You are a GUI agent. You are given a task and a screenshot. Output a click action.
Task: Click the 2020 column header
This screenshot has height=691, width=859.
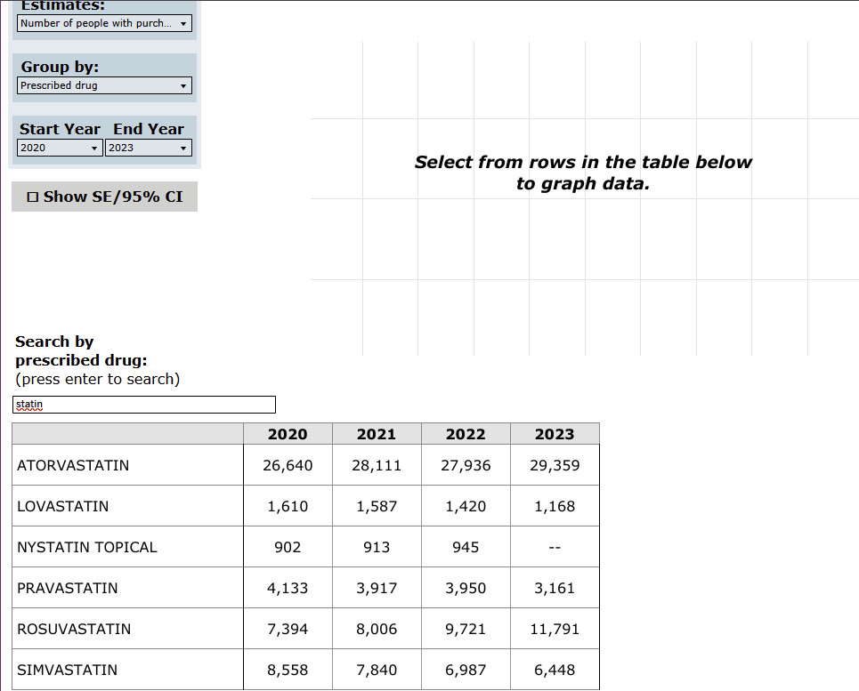[288, 434]
